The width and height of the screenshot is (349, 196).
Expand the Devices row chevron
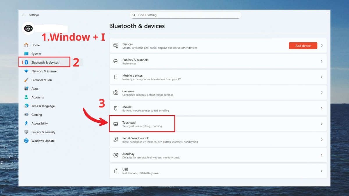(x=322, y=46)
